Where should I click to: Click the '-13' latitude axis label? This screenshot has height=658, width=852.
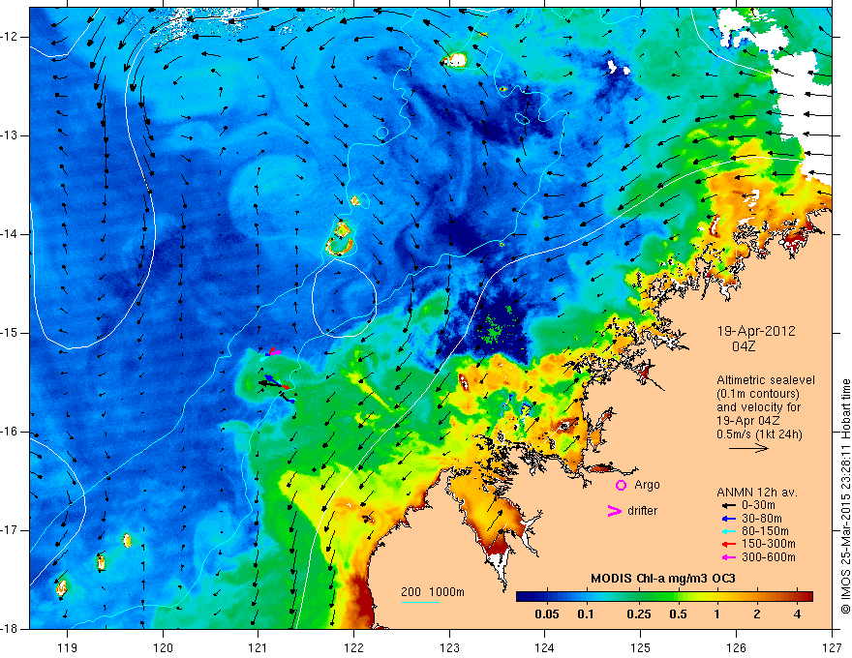point(10,135)
